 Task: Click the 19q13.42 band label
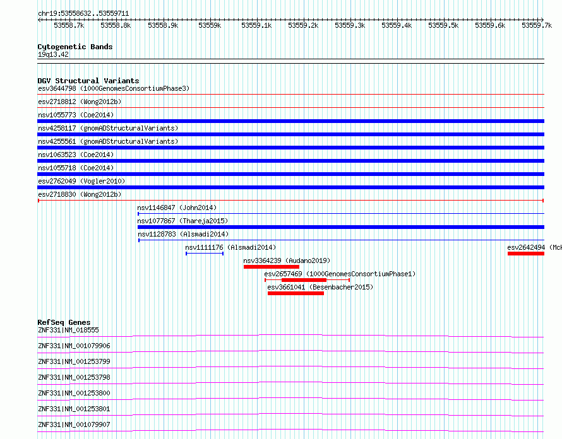point(53,54)
